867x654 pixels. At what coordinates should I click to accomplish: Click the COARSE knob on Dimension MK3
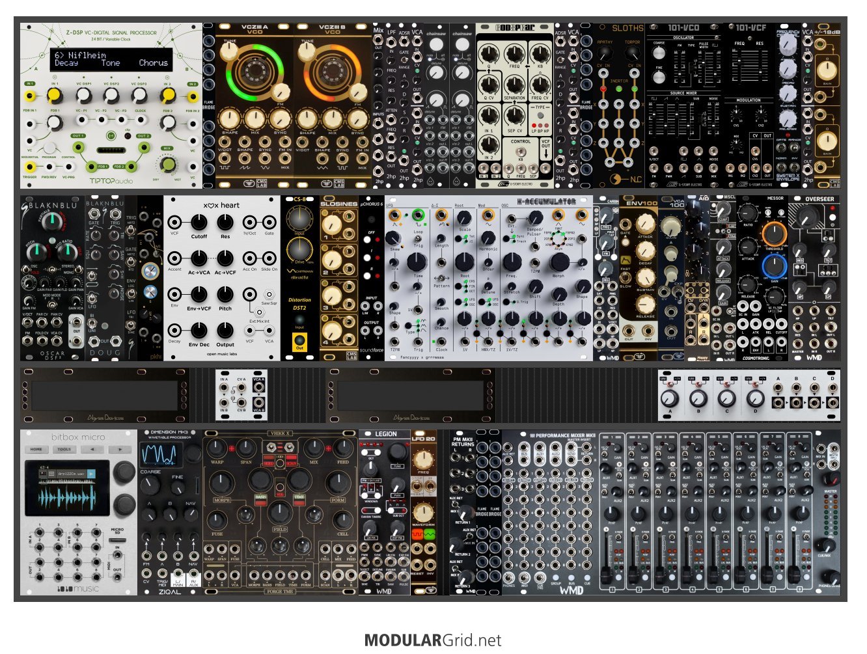click(150, 485)
